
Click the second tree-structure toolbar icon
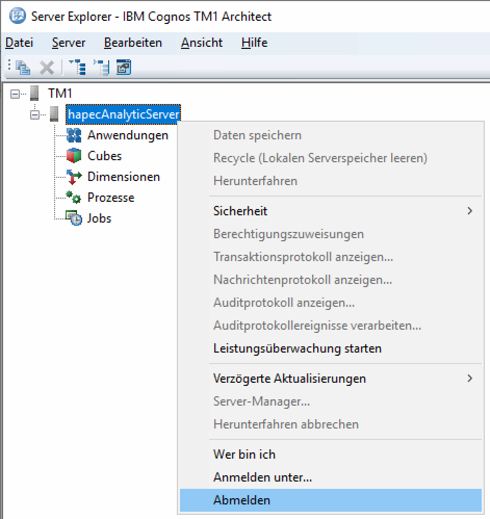[101, 68]
